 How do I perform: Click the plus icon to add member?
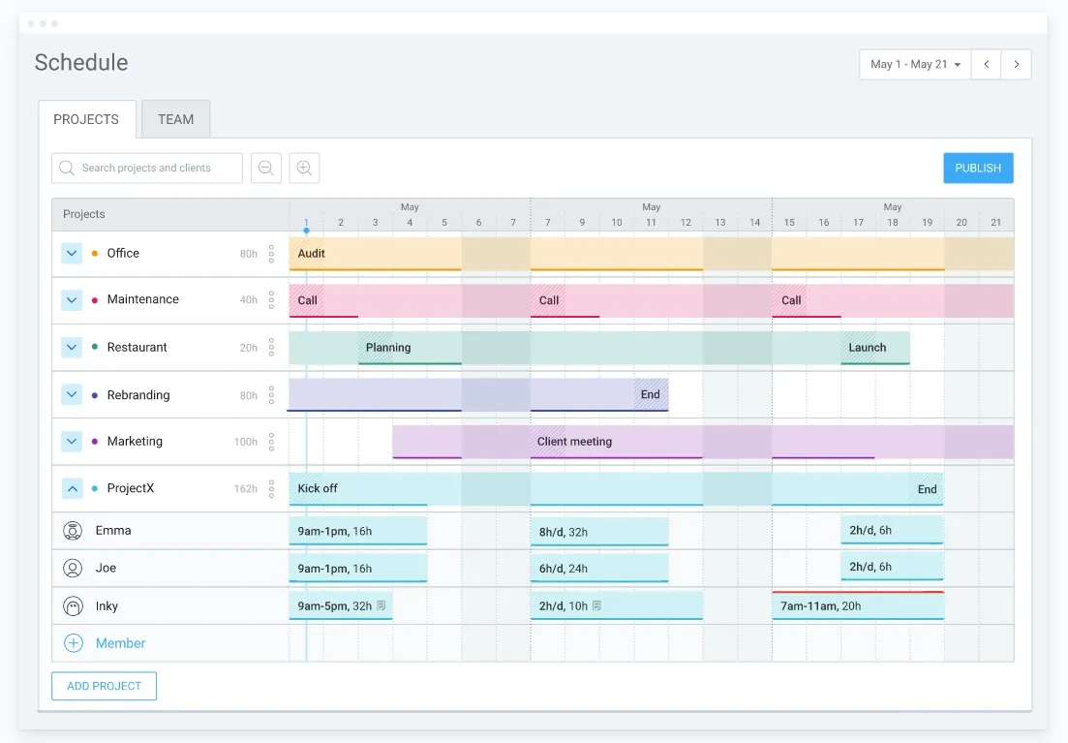coord(73,643)
